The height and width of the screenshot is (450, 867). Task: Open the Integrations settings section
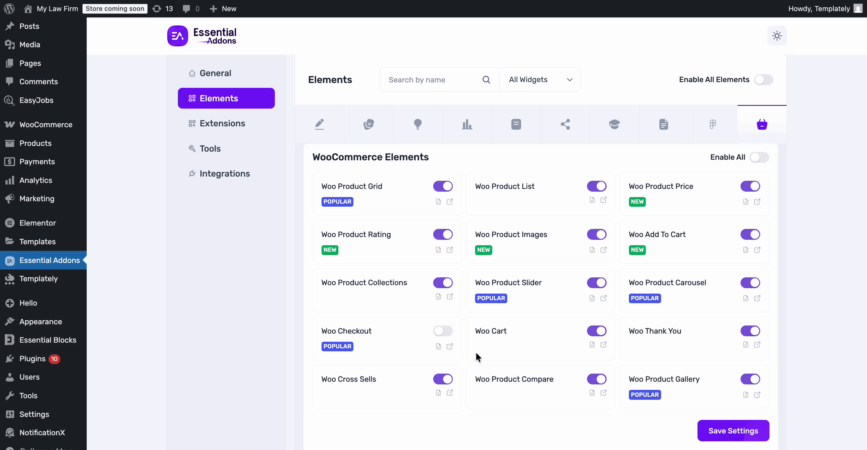(x=225, y=174)
